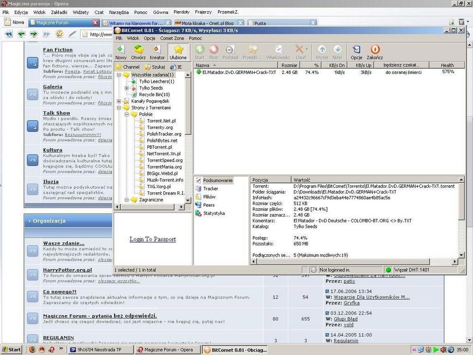Click the green DHT status indicator
Screen dimensions: 473x355
point(388,270)
